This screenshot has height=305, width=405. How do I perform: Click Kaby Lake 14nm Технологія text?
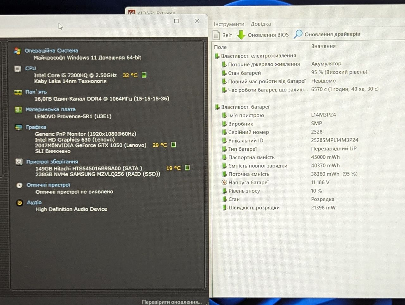click(70, 81)
